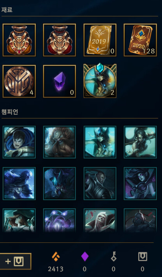
Task: Select the Vladimir champion shard
Action: [x=100, y=220]
